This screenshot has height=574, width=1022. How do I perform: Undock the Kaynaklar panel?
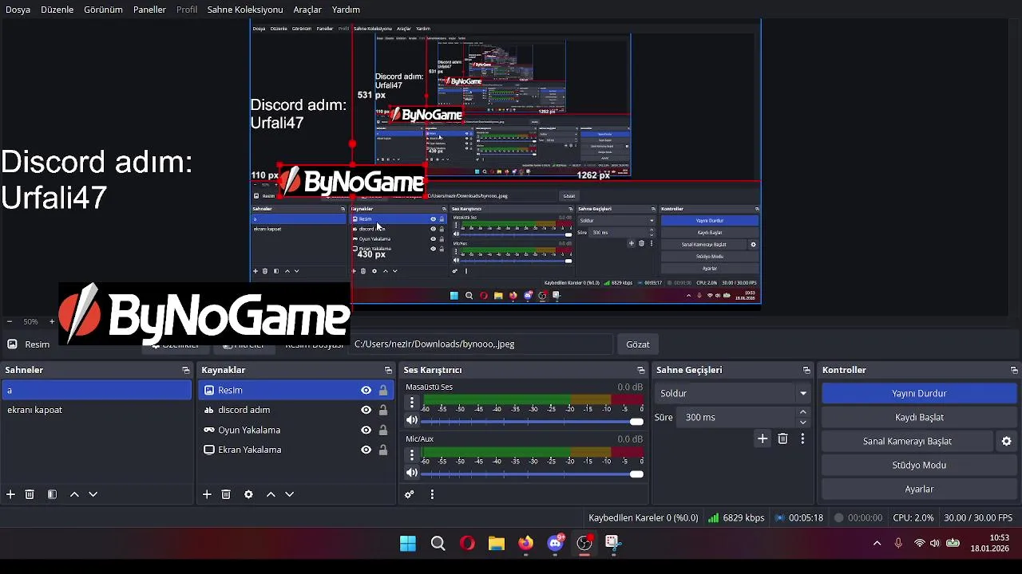tap(389, 370)
